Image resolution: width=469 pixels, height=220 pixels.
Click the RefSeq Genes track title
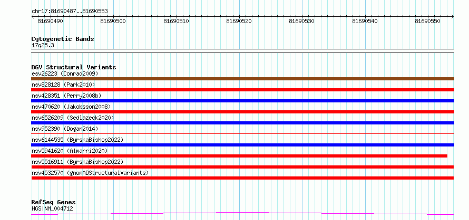(53, 203)
